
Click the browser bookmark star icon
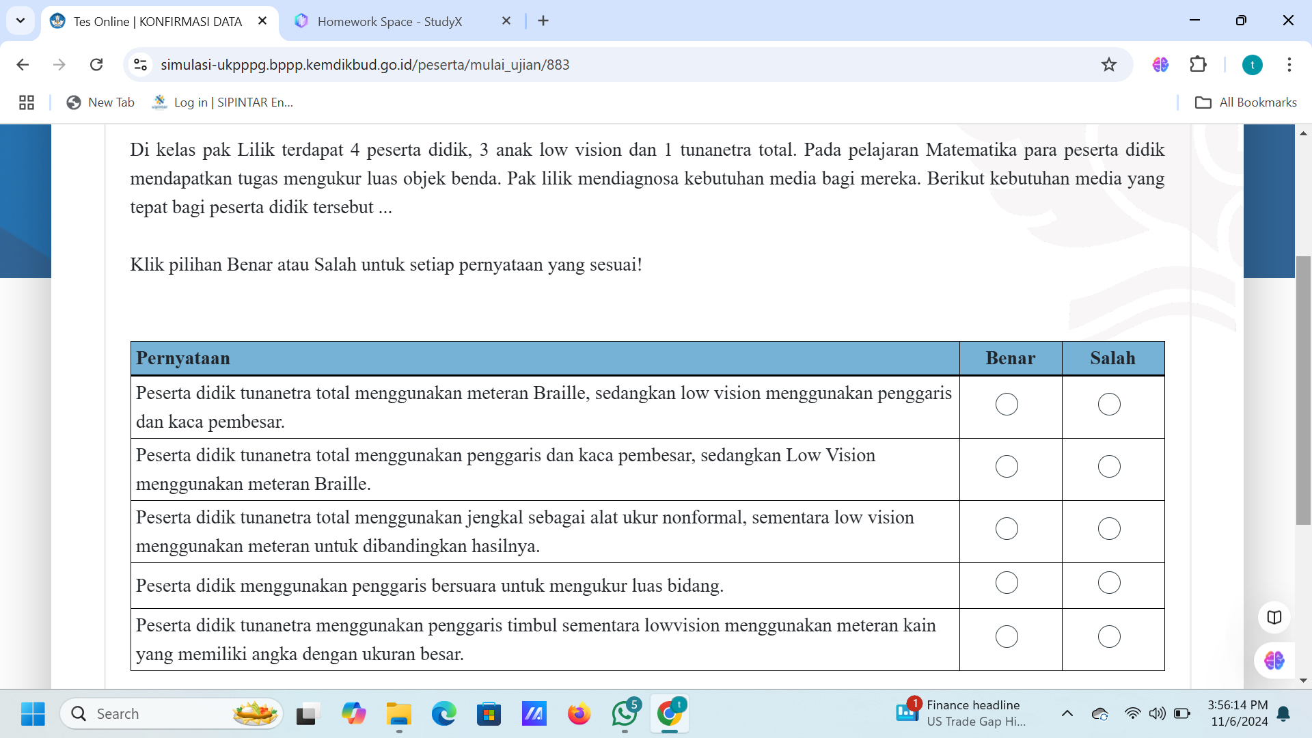pyautogui.click(x=1110, y=64)
